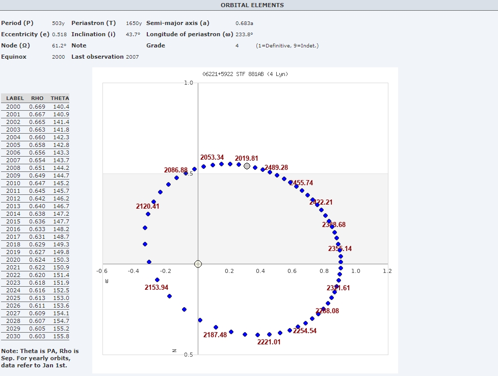Pick the orbit point labeled 2187.48

pos(216,327)
